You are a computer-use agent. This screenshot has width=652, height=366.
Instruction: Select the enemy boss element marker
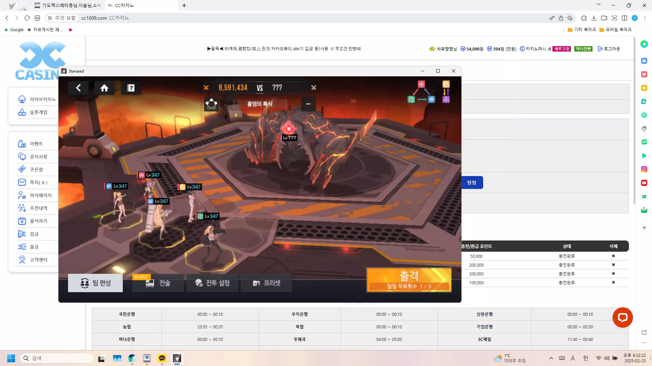click(289, 128)
